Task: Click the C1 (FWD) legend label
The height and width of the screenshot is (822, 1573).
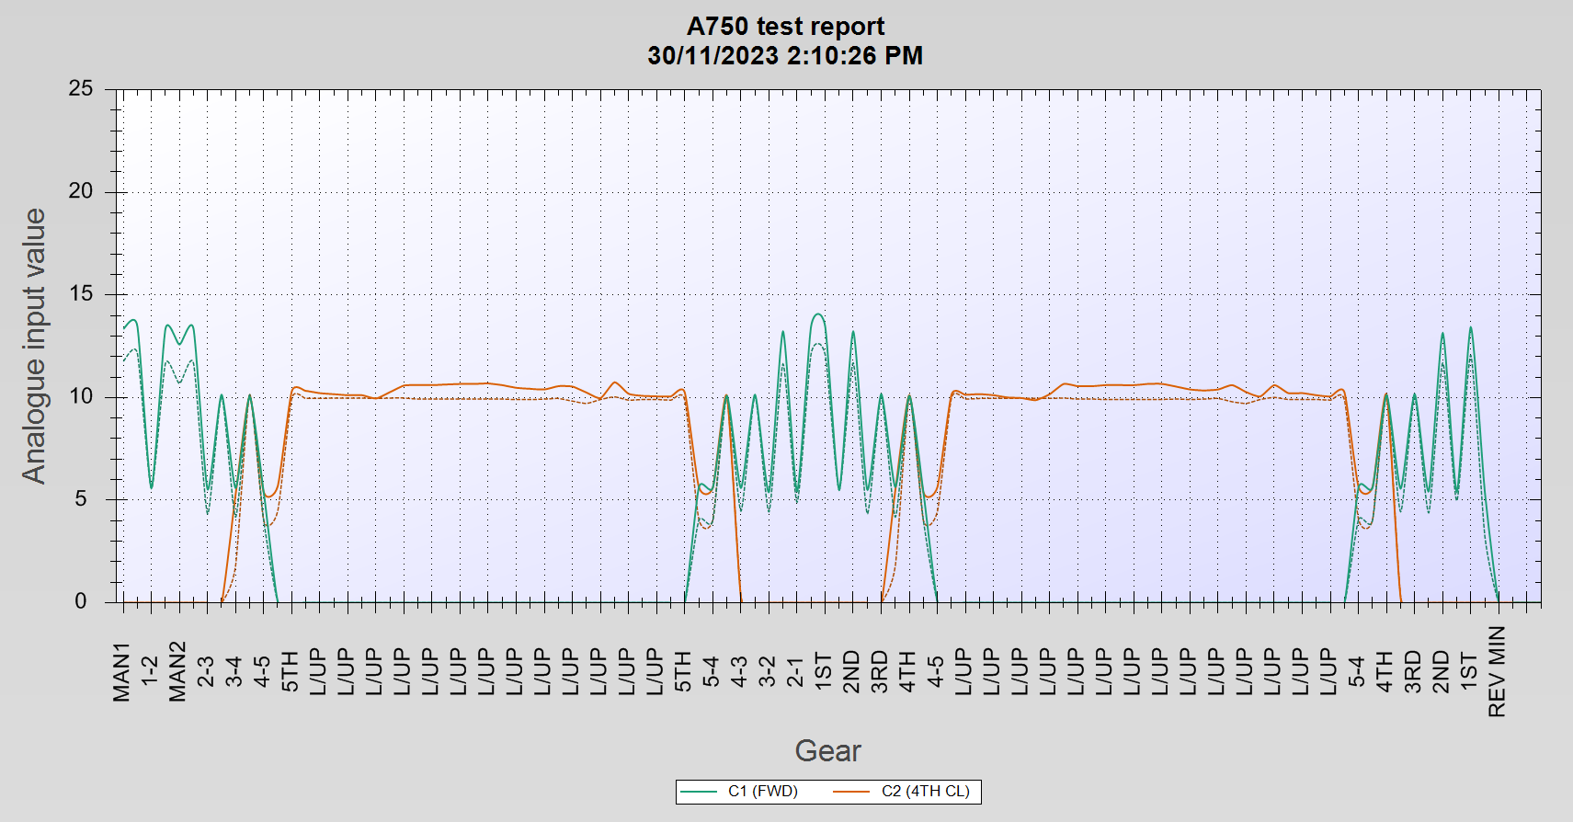Action: point(762,791)
